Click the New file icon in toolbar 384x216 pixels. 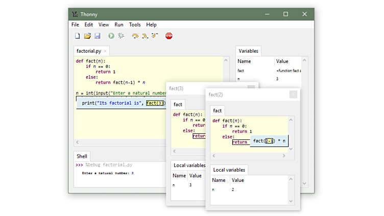coord(78,36)
